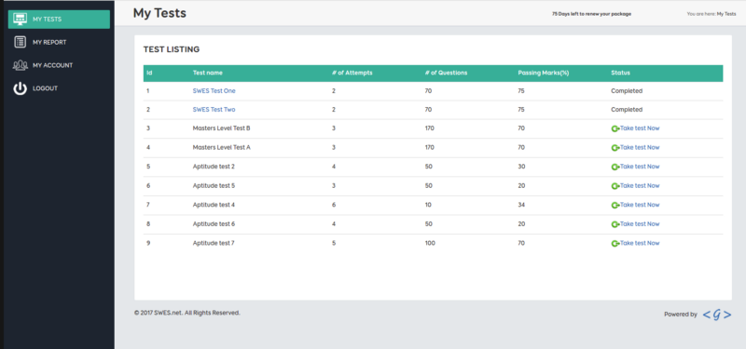
Task: Click Aptitude test 6 name
Action: [214, 223]
